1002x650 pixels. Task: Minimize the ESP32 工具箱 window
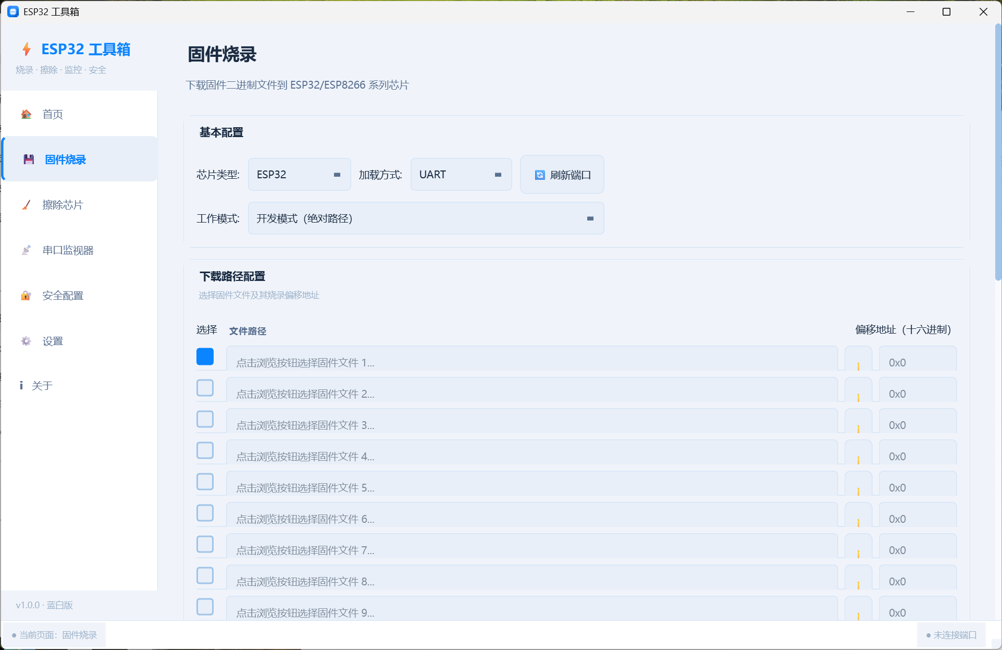pyautogui.click(x=911, y=11)
